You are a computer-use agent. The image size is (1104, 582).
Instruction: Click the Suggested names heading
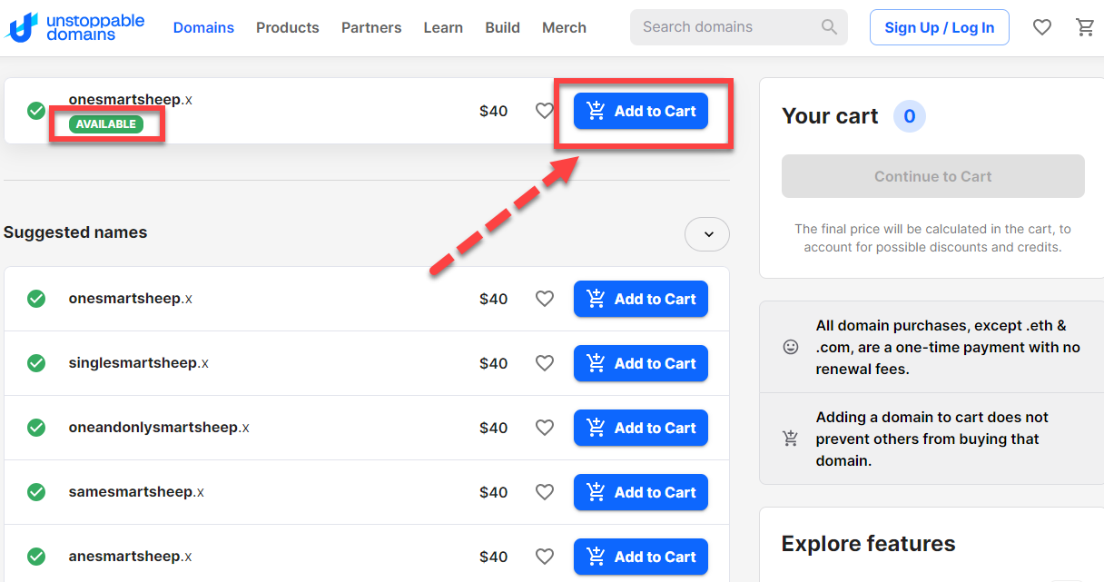(x=75, y=232)
